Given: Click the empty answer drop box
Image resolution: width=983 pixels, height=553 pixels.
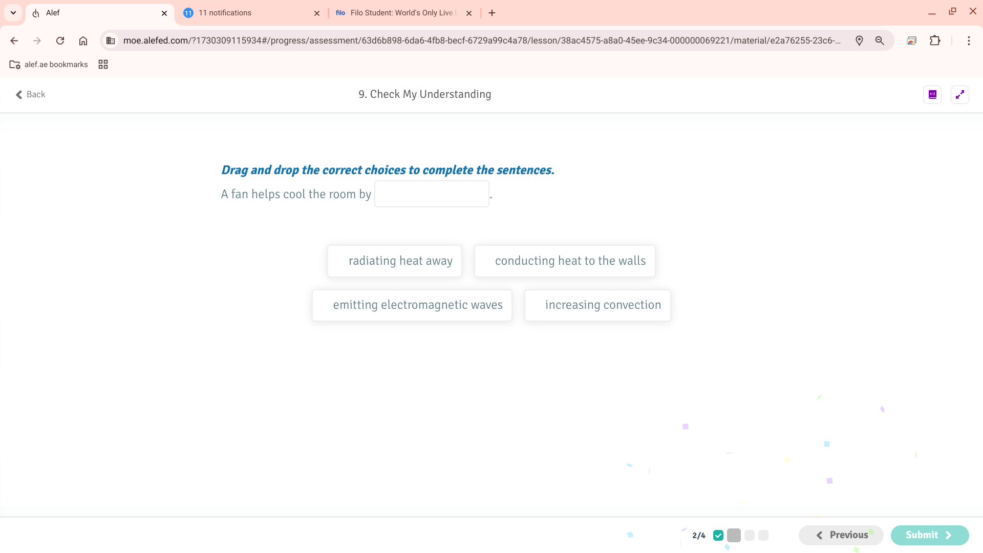Looking at the screenshot, I should (432, 194).
